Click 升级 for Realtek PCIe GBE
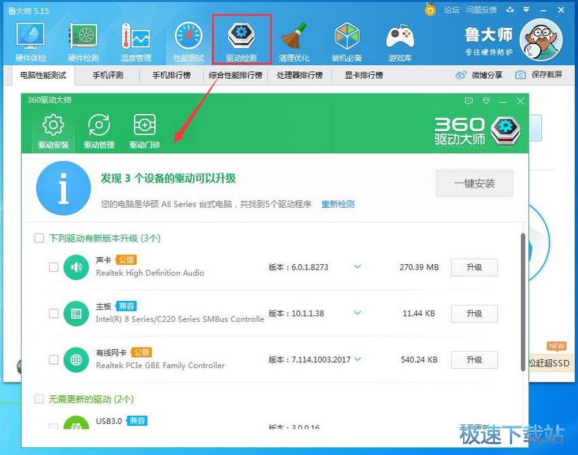This screenshot has height=455, width=578. (475, 360)
